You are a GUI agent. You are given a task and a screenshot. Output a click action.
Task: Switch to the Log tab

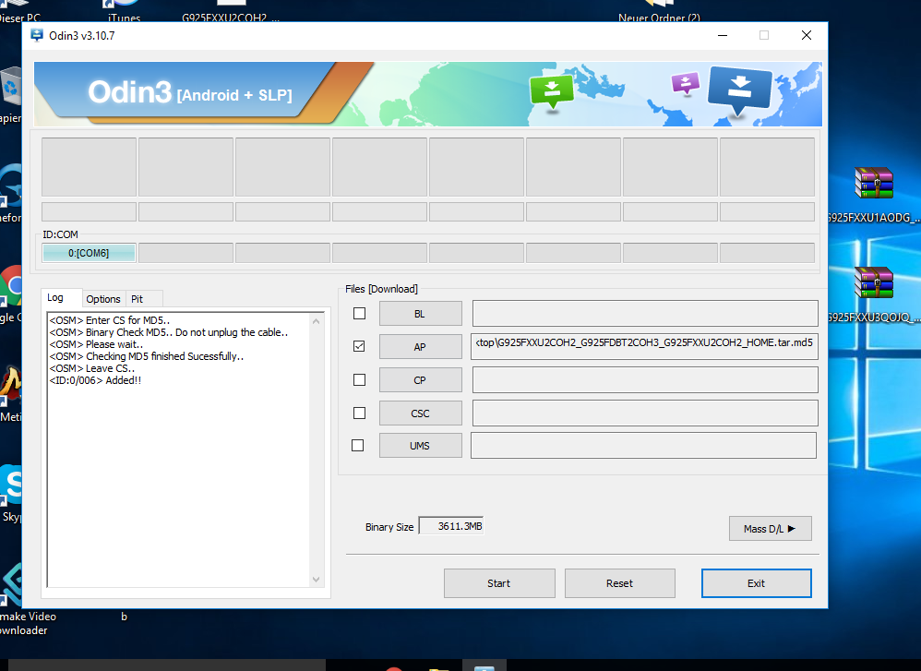pos(62,298)
